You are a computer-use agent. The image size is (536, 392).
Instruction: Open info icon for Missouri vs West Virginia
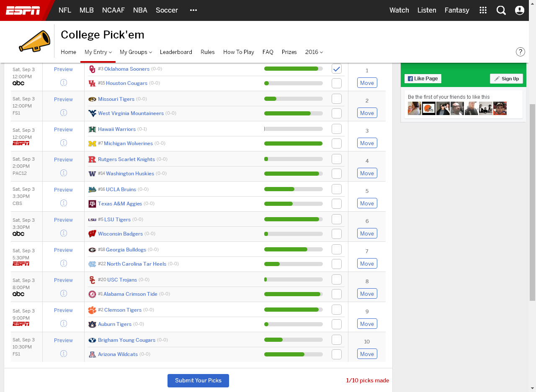pyautogui.click(x=64, y=113)
